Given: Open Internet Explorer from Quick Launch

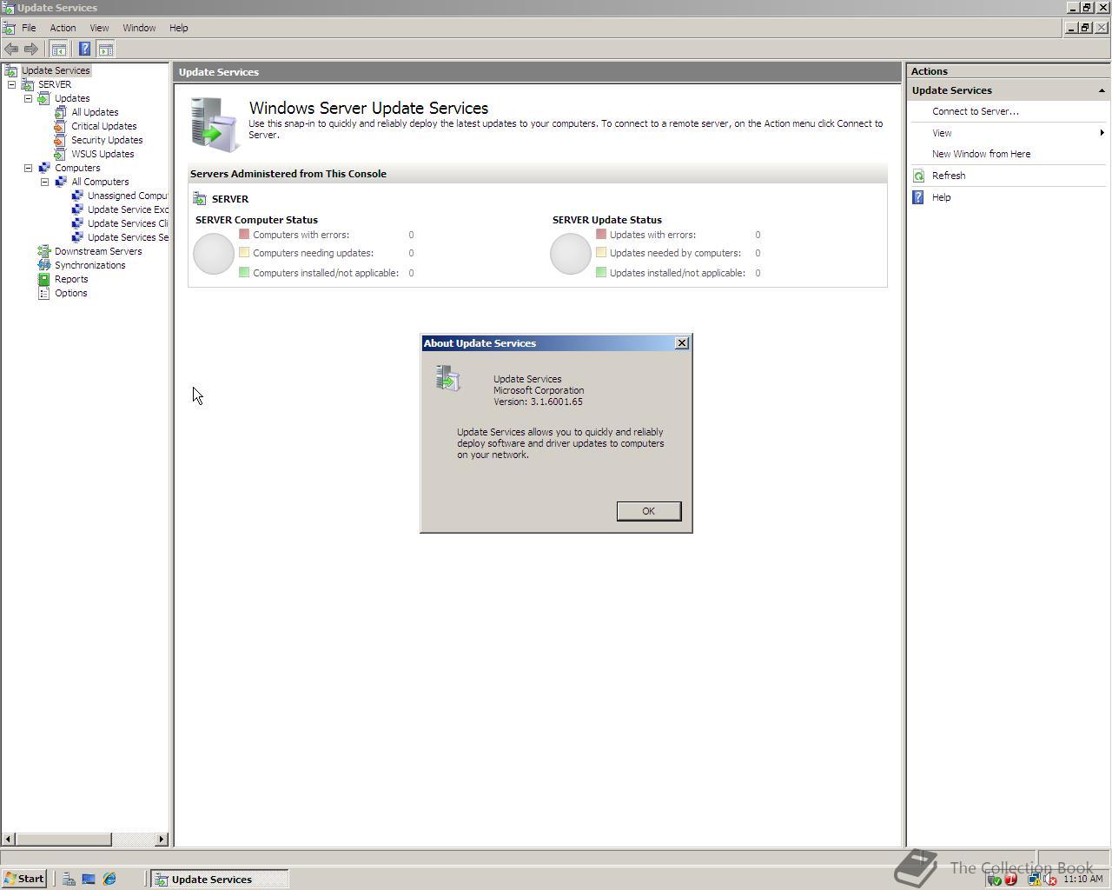Looking at the screenshot, I should point(109,880).
